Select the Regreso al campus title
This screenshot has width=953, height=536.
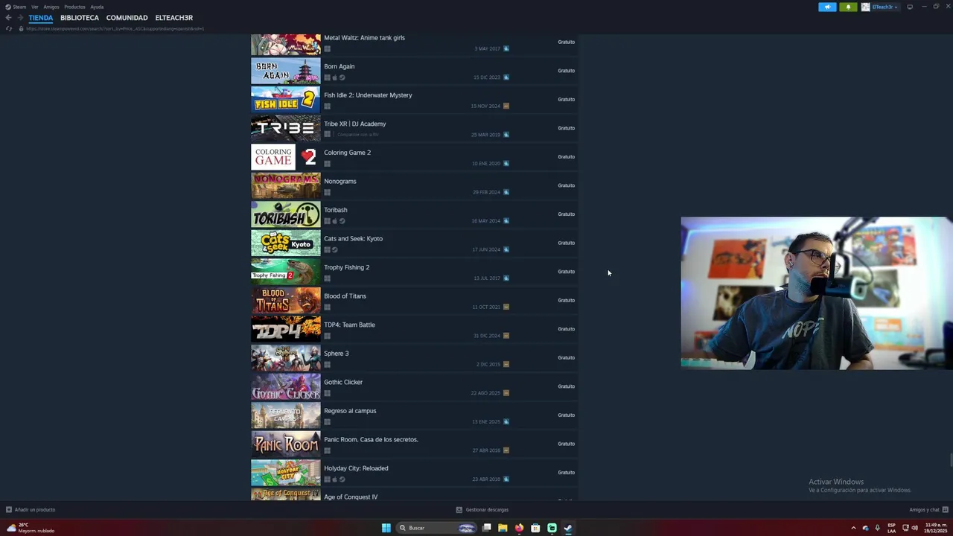pos(350,411)
